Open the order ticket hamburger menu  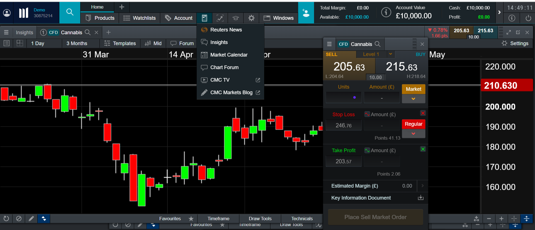click(x=329, y=44)
